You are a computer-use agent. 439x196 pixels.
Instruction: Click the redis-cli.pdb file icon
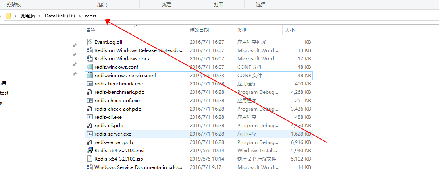90,125
